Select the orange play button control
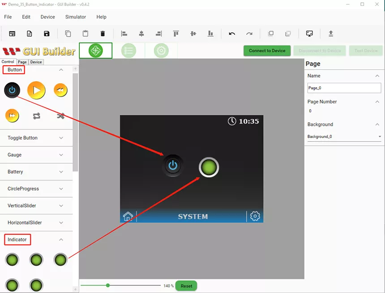 pos(36,90)
